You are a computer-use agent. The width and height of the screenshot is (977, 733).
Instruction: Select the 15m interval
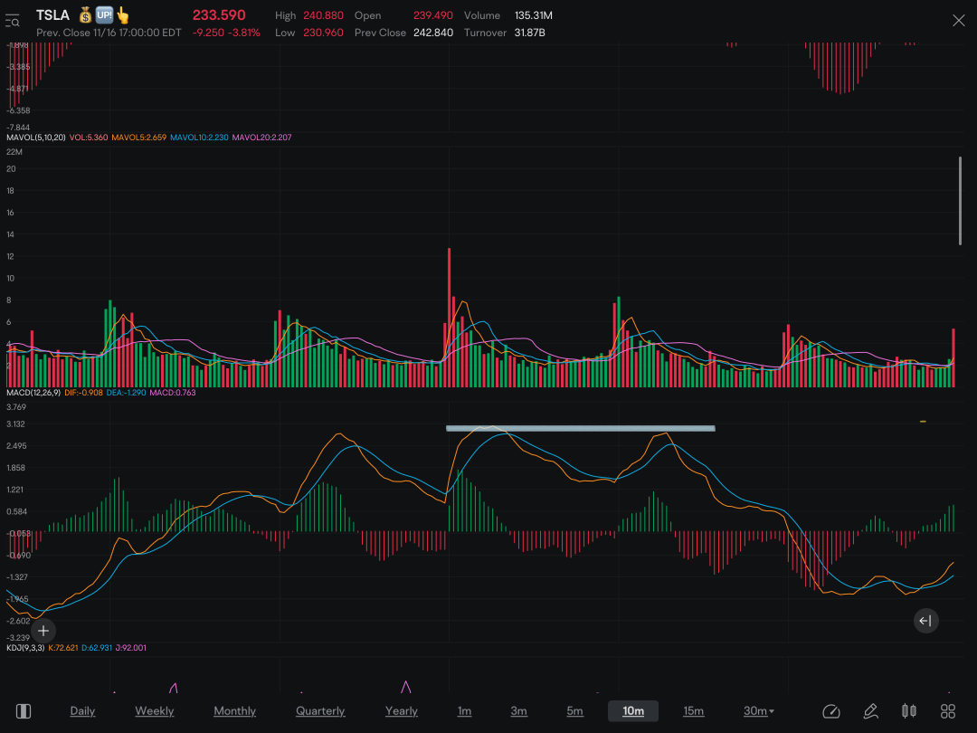point(693,710)
